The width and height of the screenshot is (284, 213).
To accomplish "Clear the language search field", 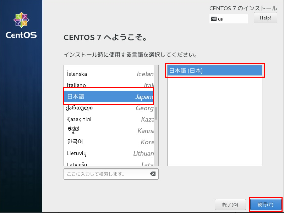I will (x=153, y=174).
